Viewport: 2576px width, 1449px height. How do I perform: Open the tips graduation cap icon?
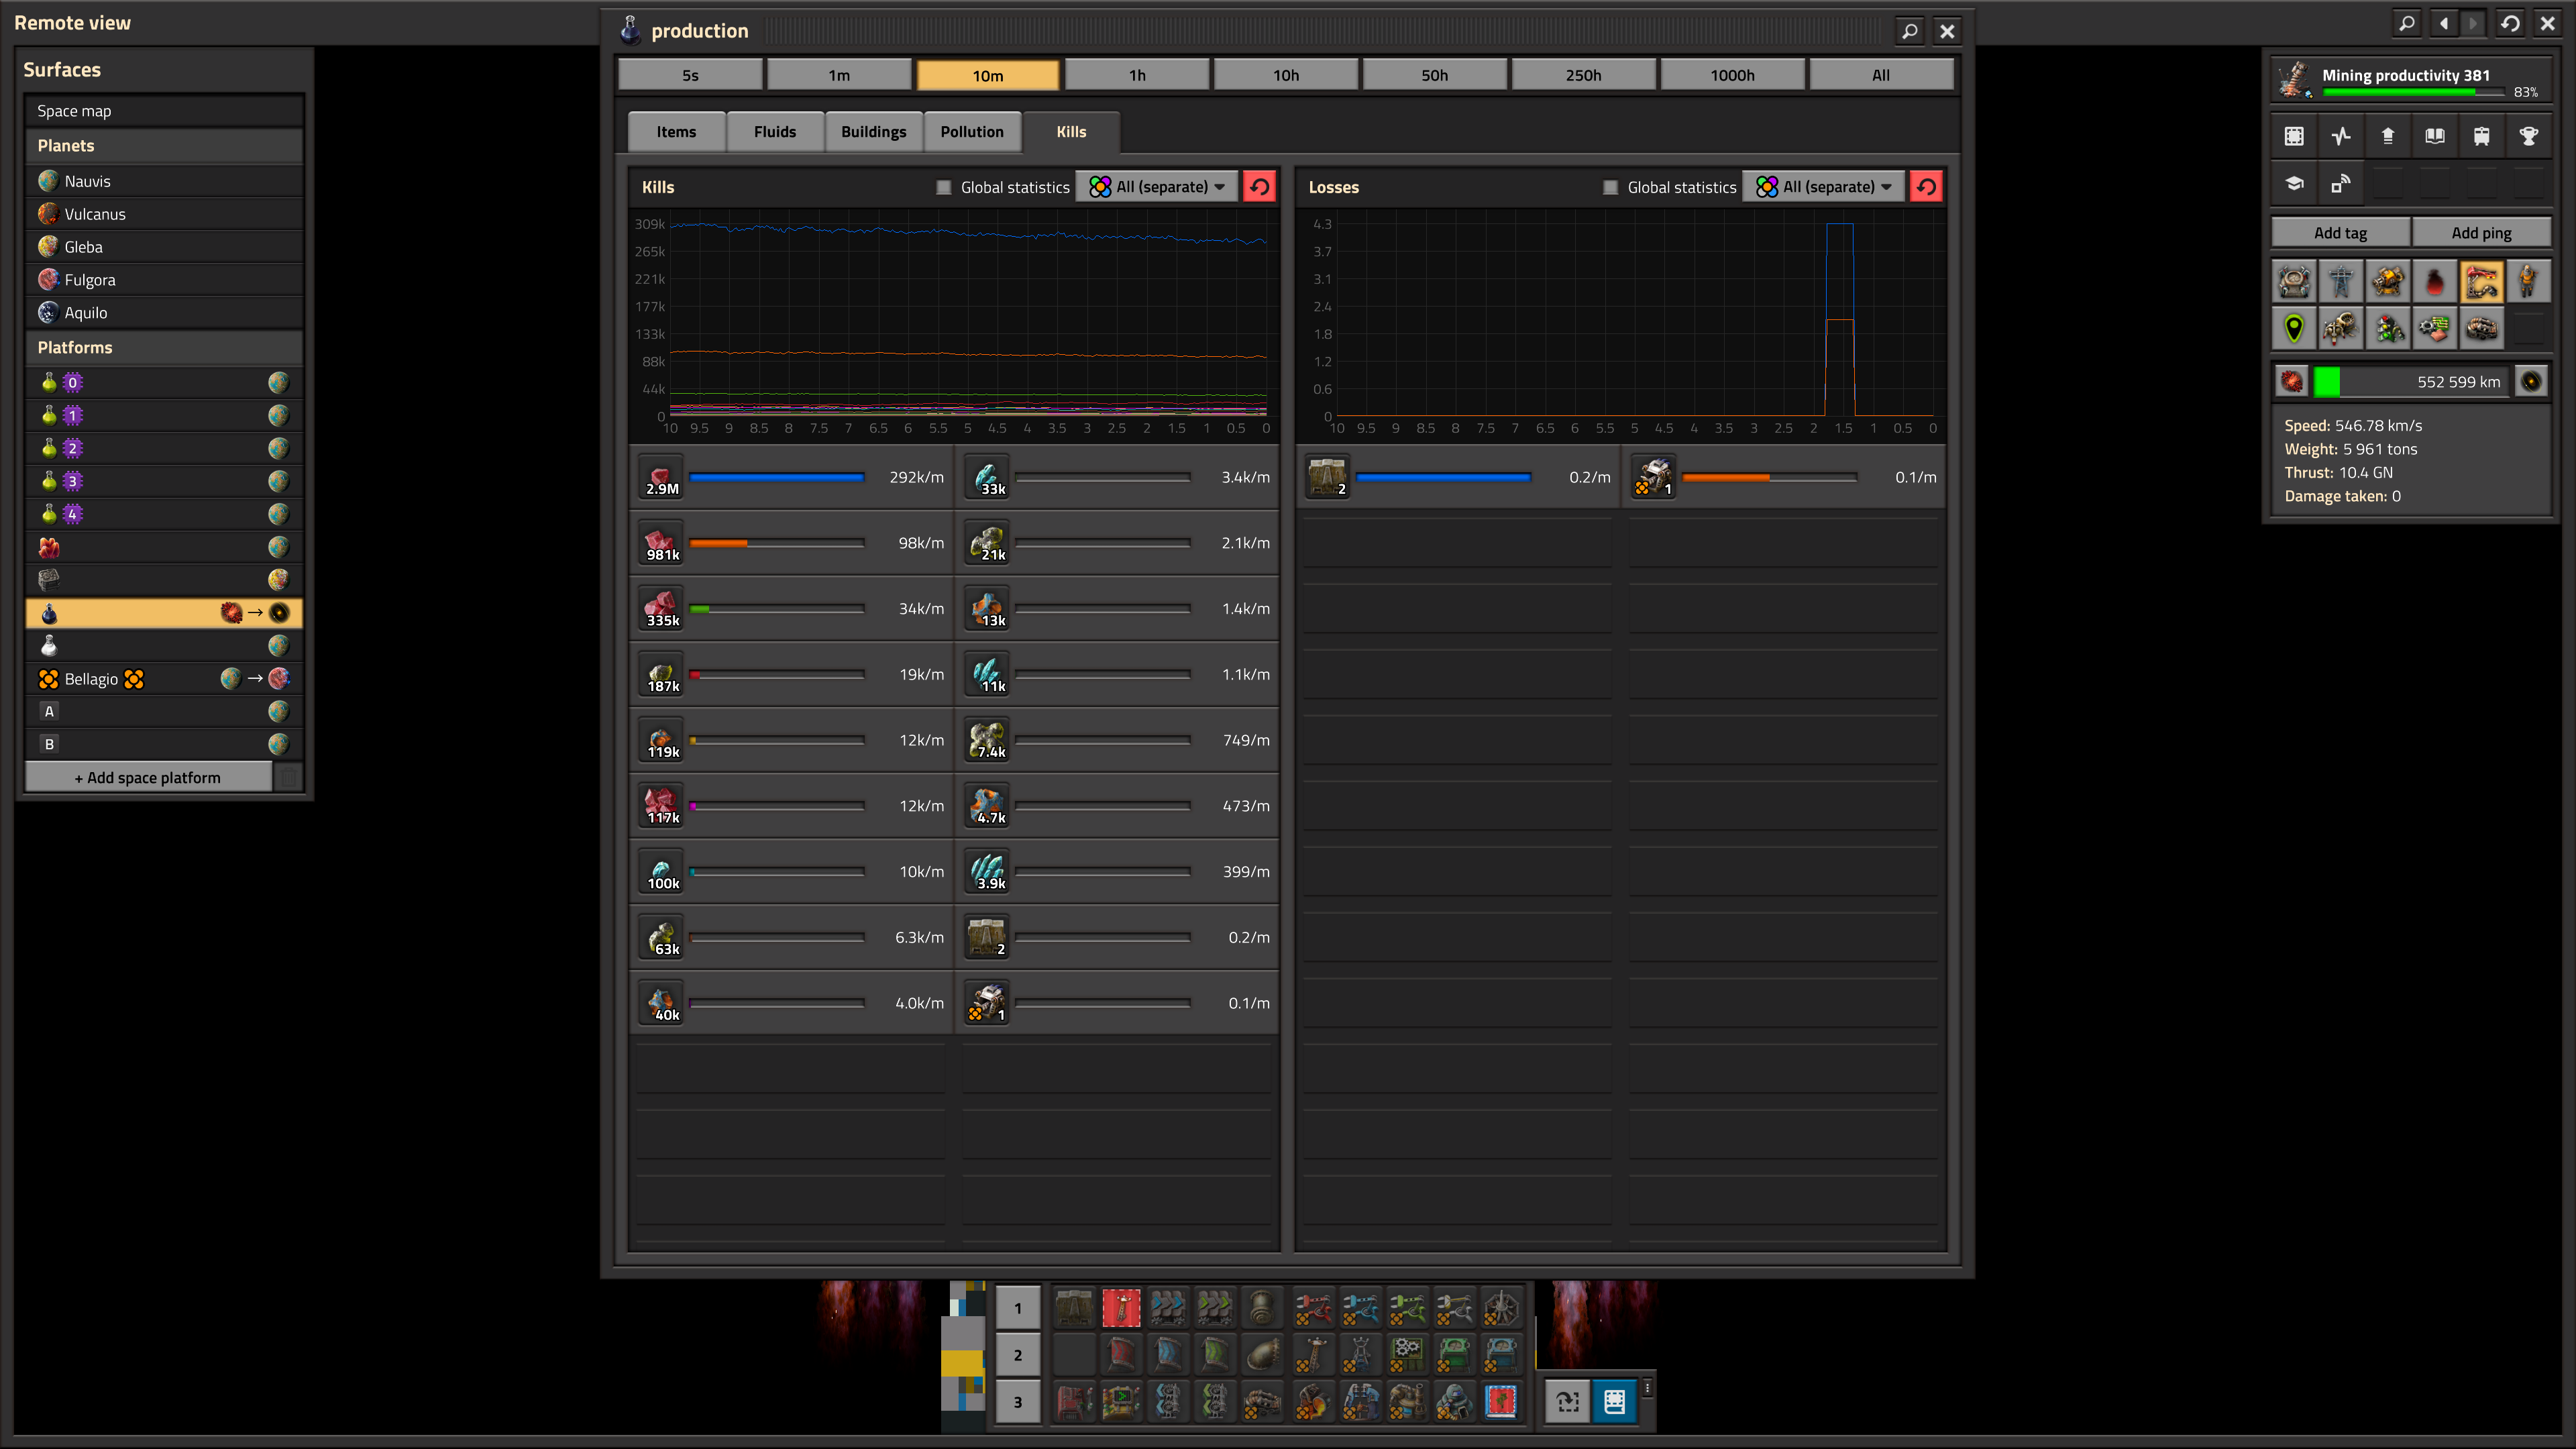click(2294, 183)
